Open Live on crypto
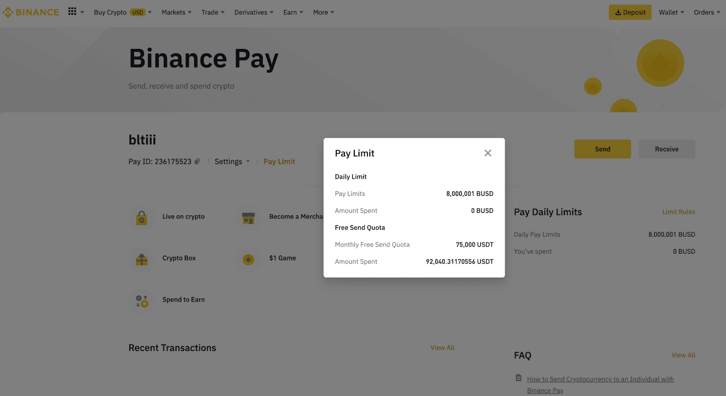This screenshot has width=726, height=396. [x=183, y=217]
